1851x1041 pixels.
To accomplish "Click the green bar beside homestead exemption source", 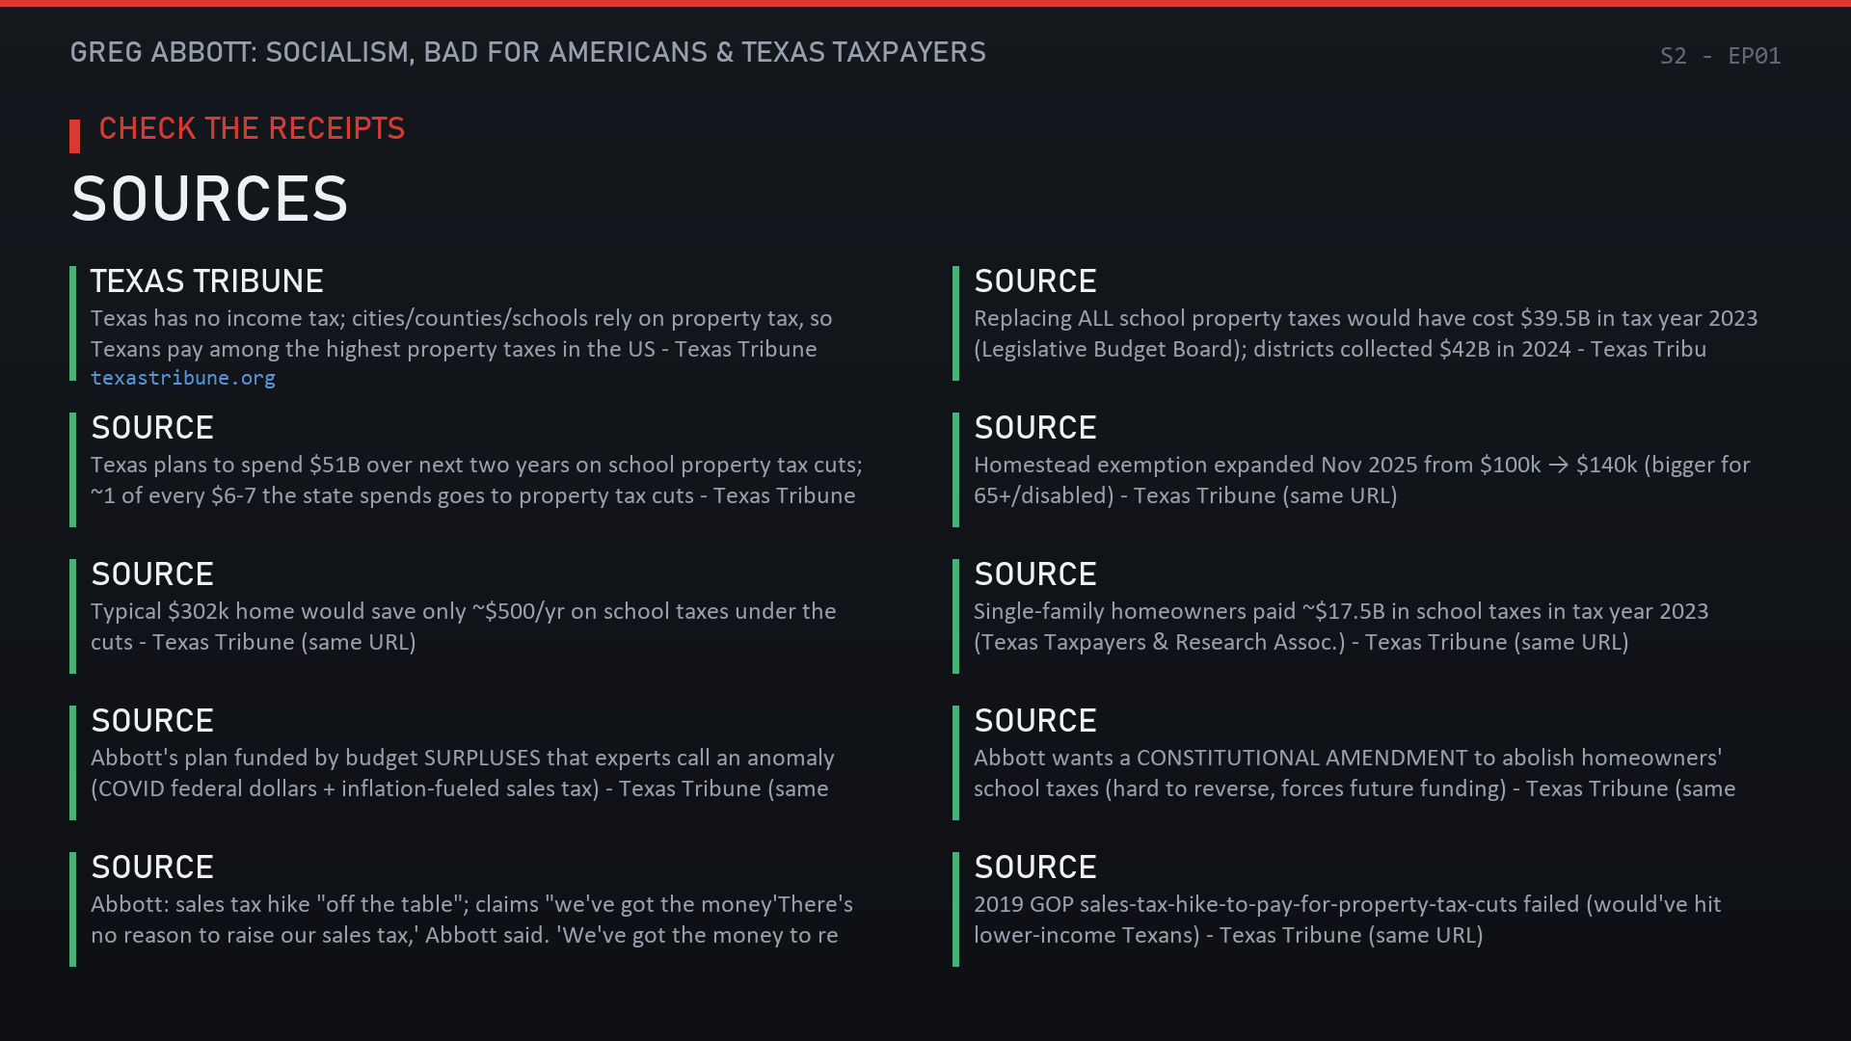I will [955, 469].
